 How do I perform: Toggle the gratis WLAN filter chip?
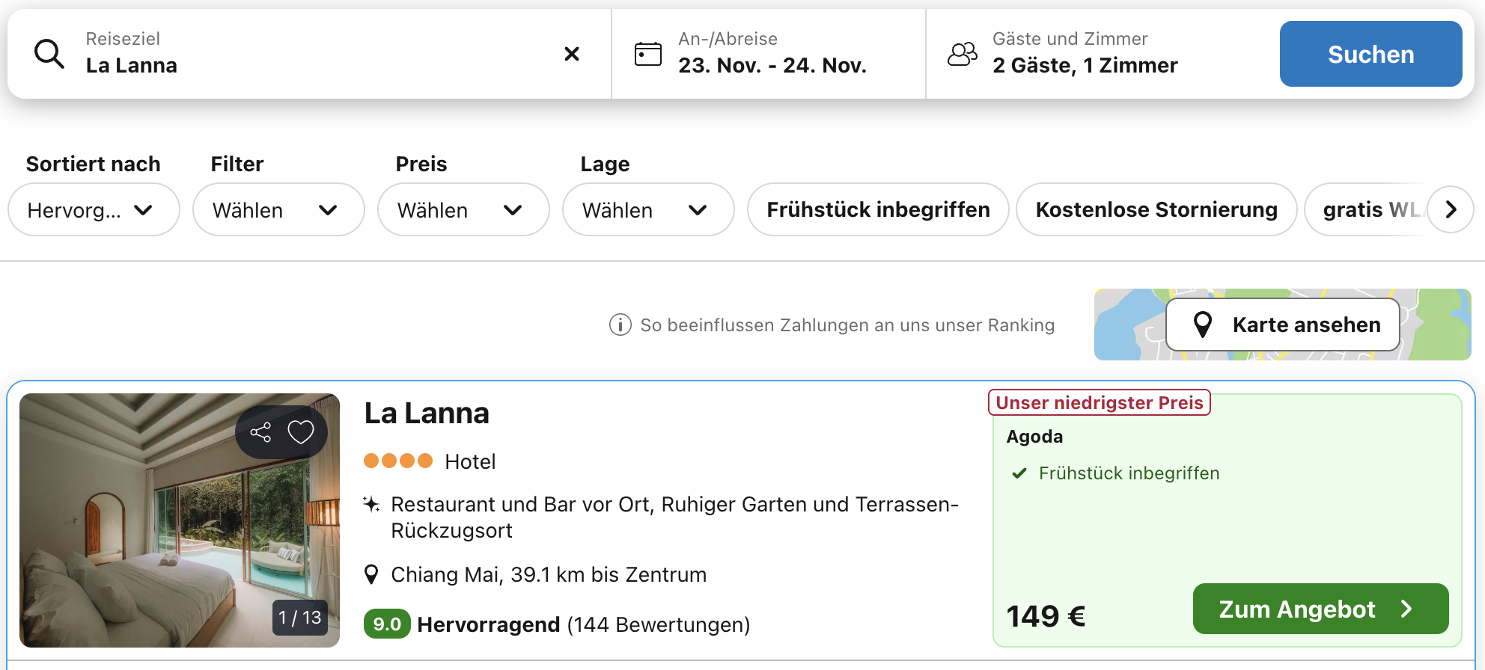[x=1366, y=210]
